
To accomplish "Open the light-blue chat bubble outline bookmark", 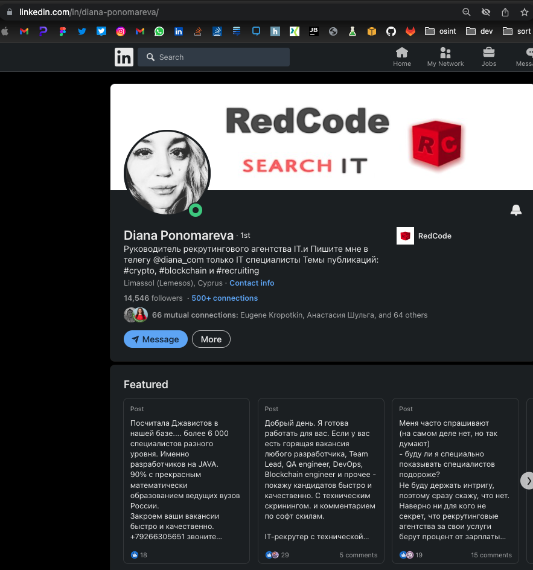I will pyautogui.click(x=256, y=31).
